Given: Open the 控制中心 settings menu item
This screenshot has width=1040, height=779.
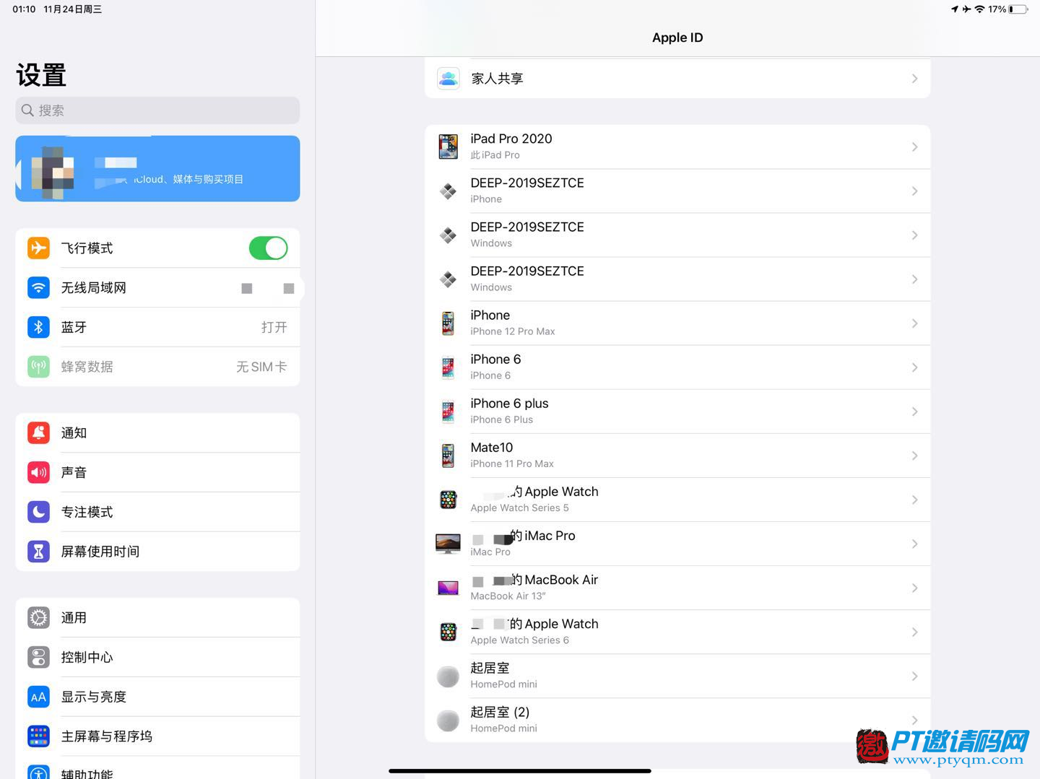Looking at the screenshot, I should (x=157, y=657).
